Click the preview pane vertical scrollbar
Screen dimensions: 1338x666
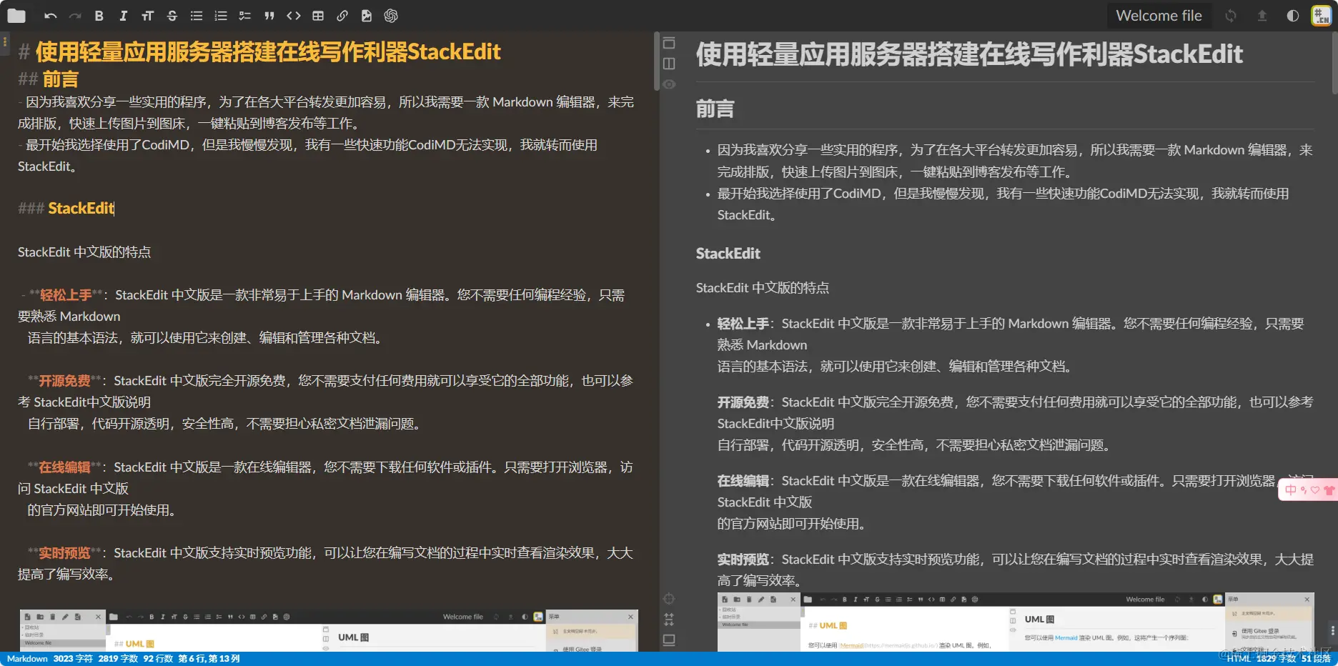(1334, 62)
